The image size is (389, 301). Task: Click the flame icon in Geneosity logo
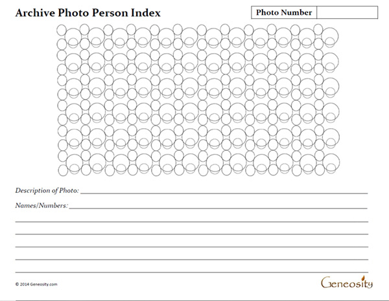(x=364, y=277)
